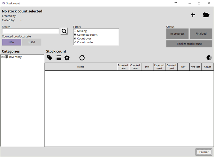Uncheck the Complete count filter
The width and height of the screenshot is (214, 157).
pos(75,35)
